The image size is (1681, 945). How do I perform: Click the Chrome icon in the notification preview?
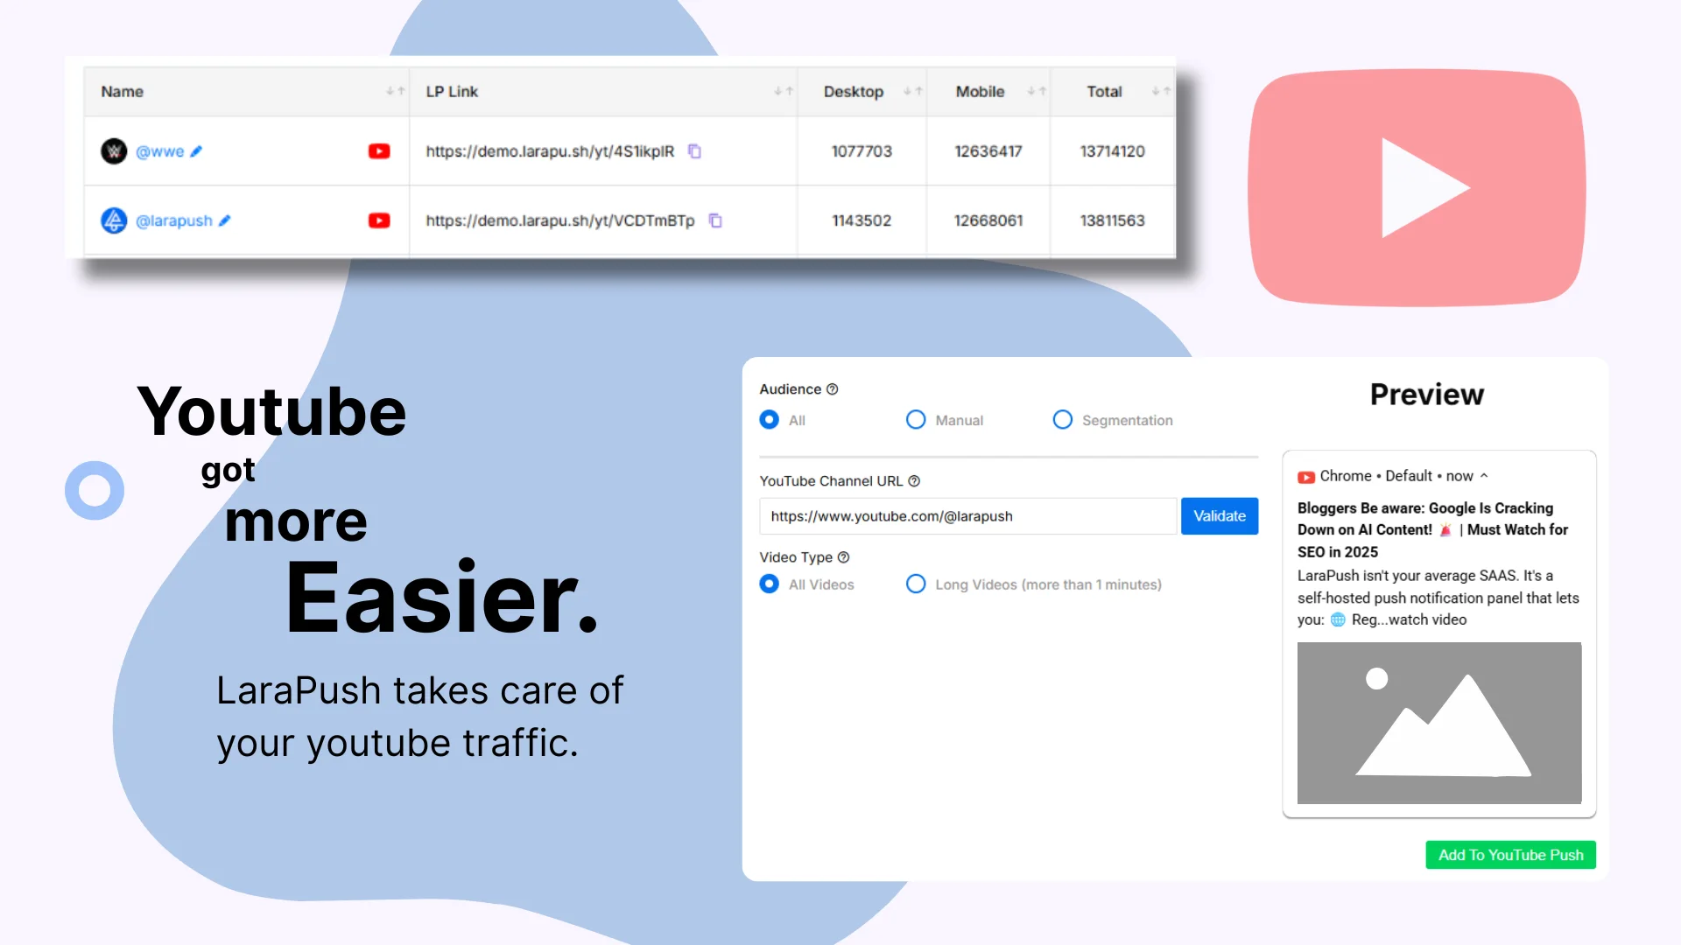1305,476
